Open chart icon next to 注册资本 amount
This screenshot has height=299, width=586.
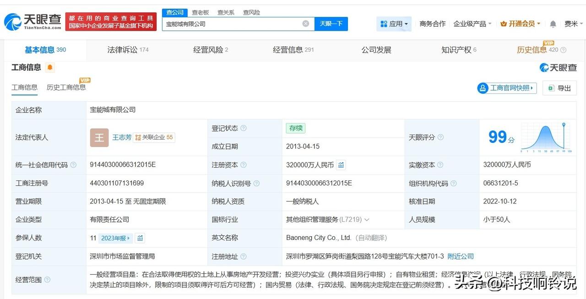(341, 165)
